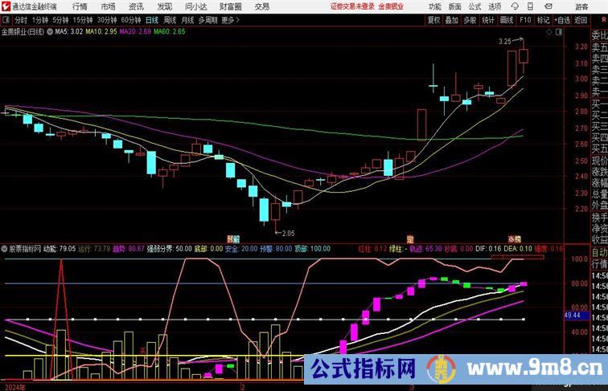Click the 统计 statistics button

pyautogui.click(x=488, y=20)
